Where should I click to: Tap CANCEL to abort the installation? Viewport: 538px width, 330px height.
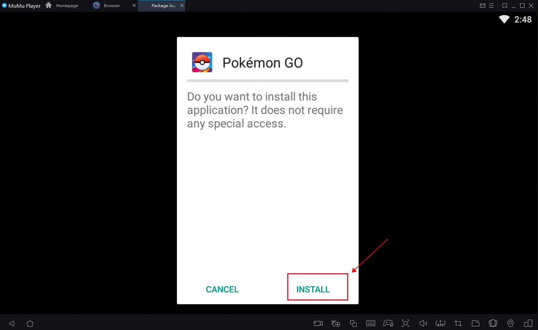(x=222, y=289)
